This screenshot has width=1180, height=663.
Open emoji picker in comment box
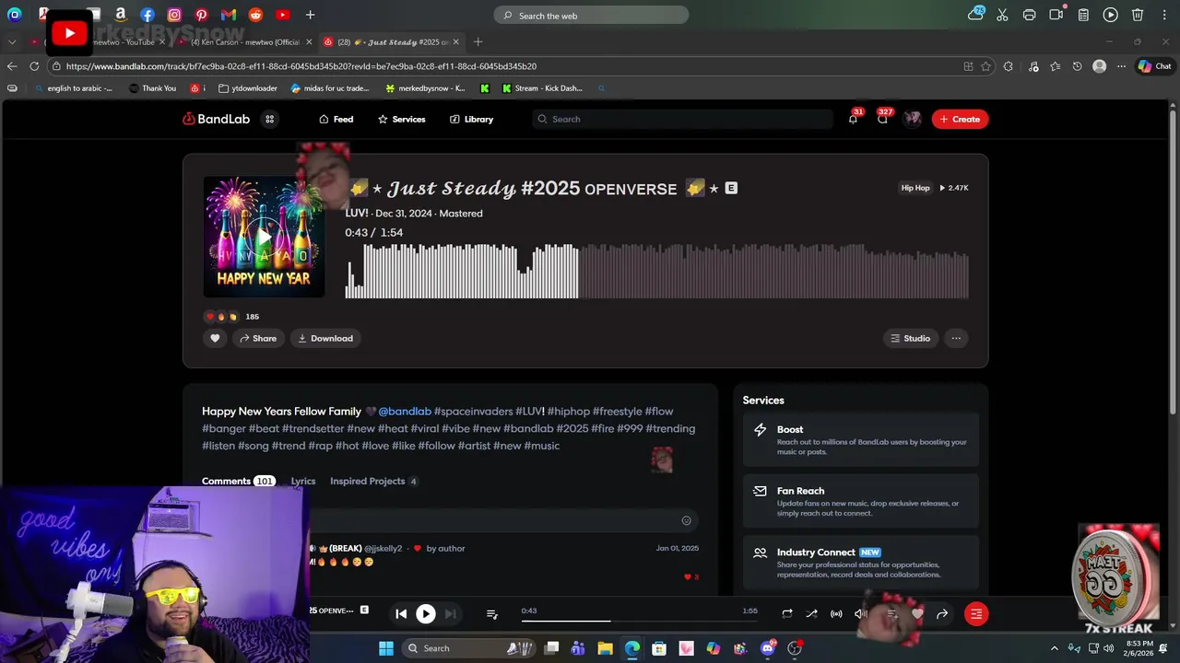[x=686, y=520]
